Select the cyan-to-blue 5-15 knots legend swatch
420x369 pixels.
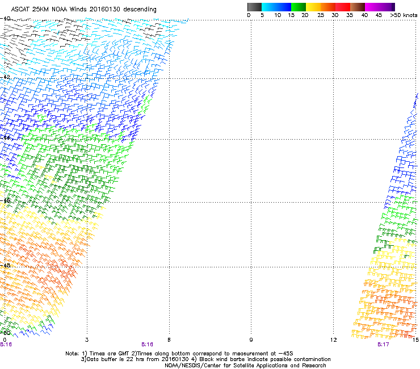click(276, 7)
